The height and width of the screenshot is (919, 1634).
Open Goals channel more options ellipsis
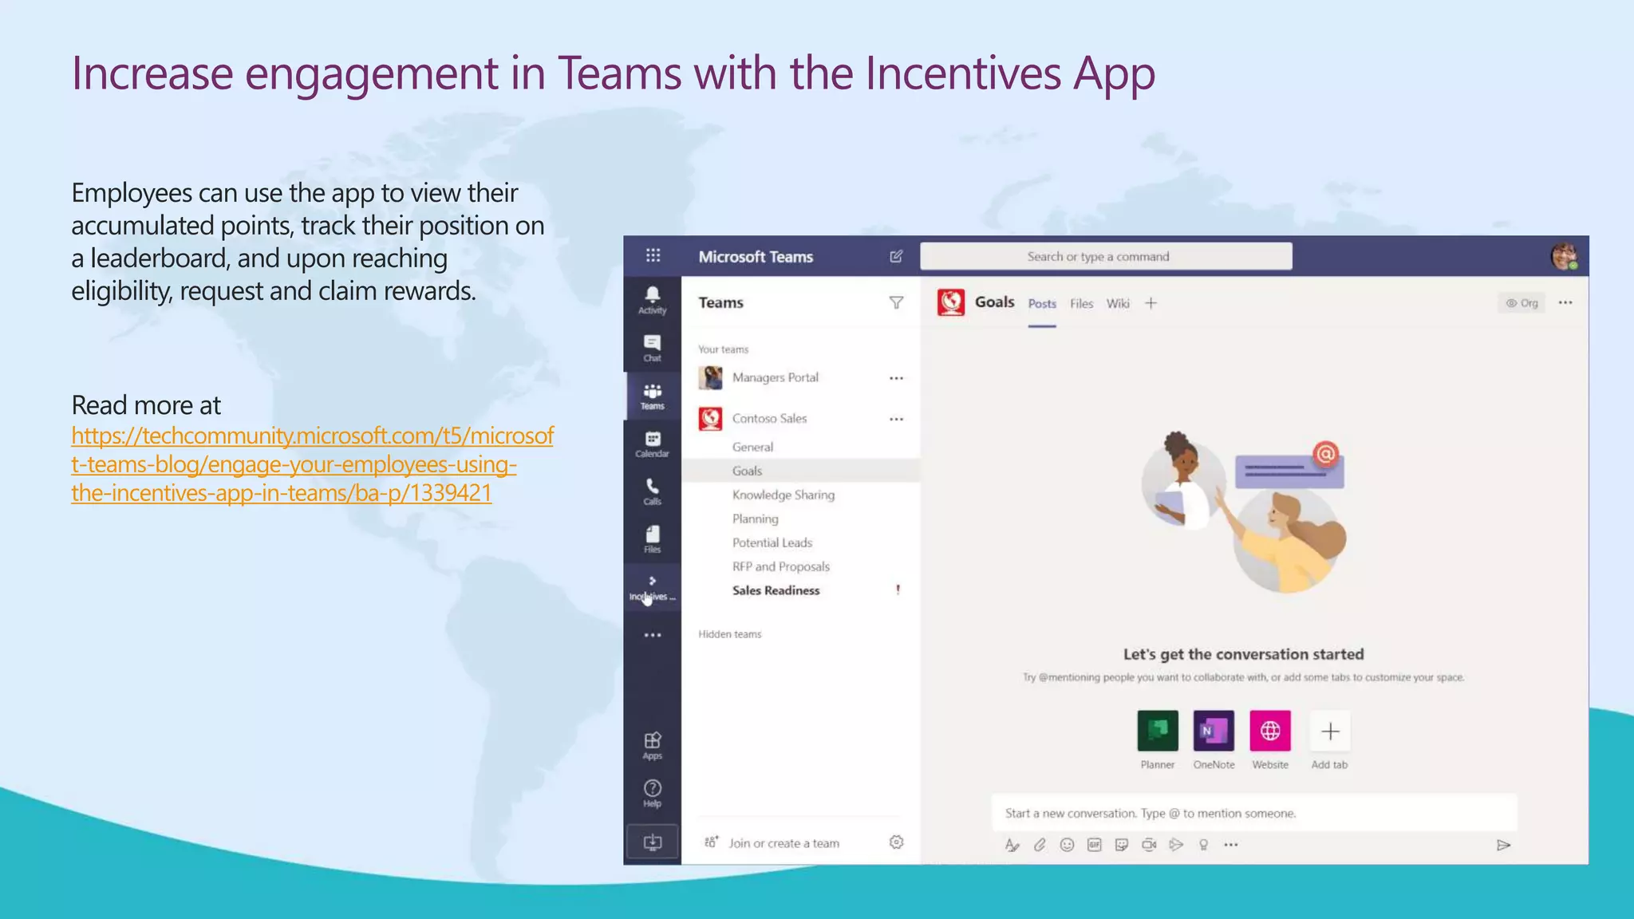1565,302
